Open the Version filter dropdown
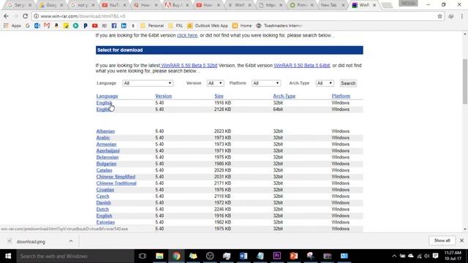The image size is (468, 263). [215, 83]
